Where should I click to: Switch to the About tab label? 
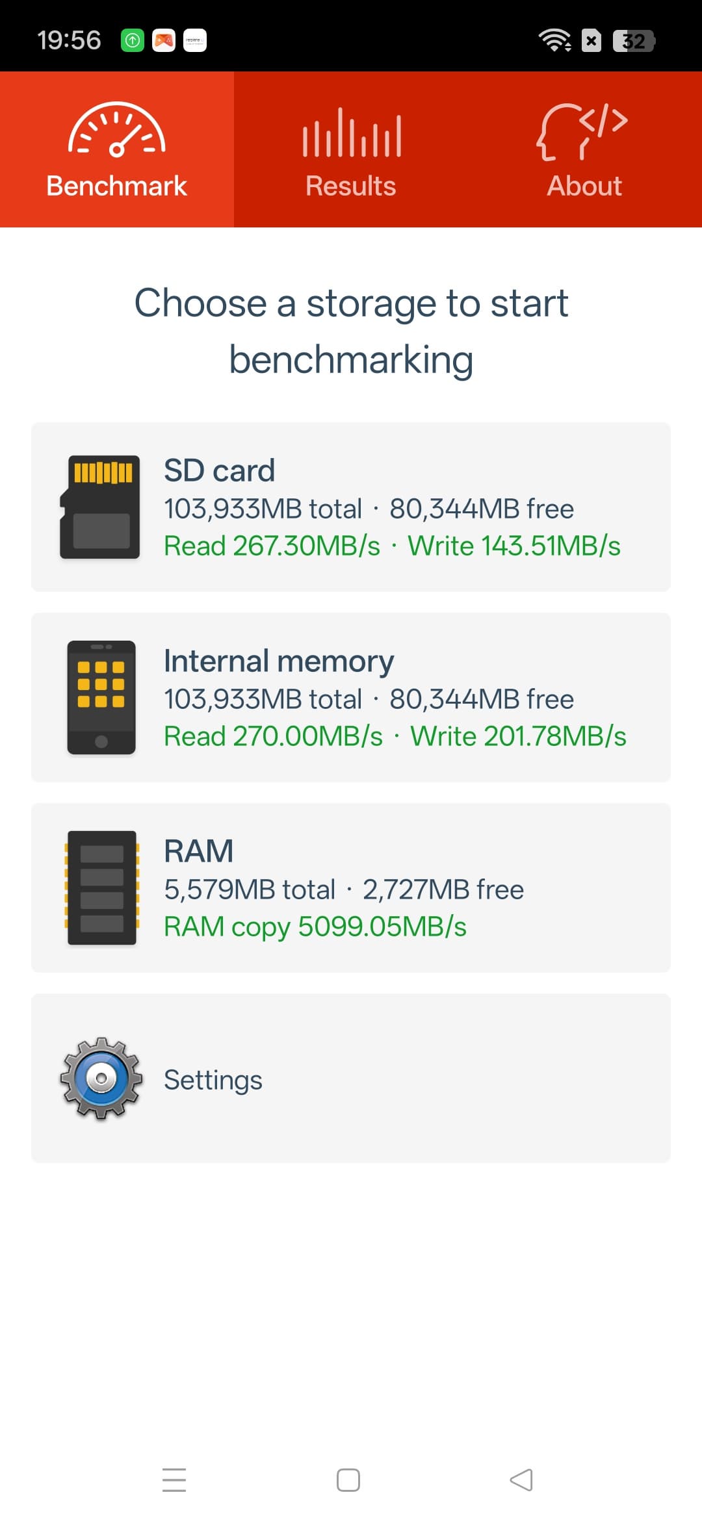[584, 186]
